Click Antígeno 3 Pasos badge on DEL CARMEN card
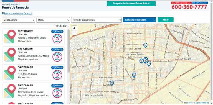 57,57
